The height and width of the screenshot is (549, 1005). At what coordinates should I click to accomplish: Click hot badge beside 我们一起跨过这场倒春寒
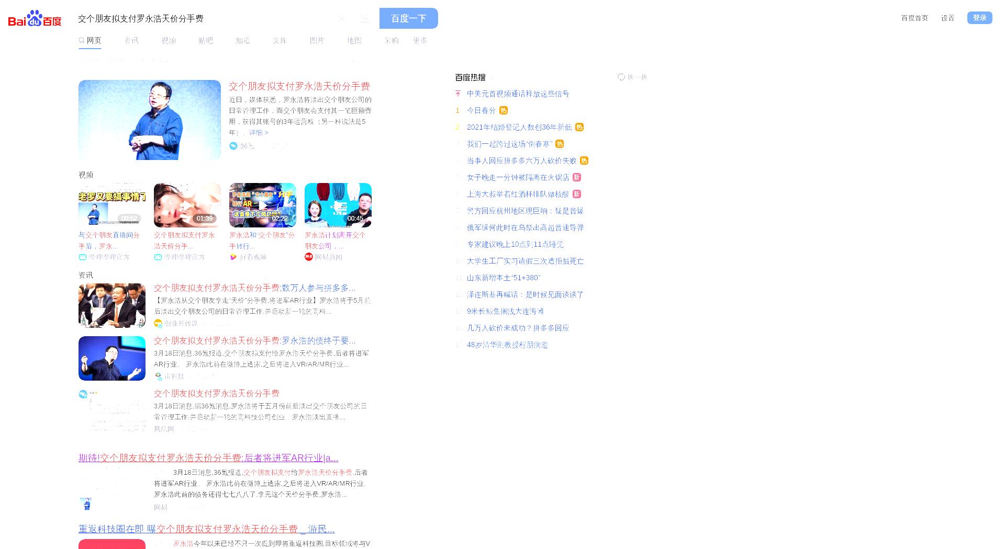click(x=560, y=144)
